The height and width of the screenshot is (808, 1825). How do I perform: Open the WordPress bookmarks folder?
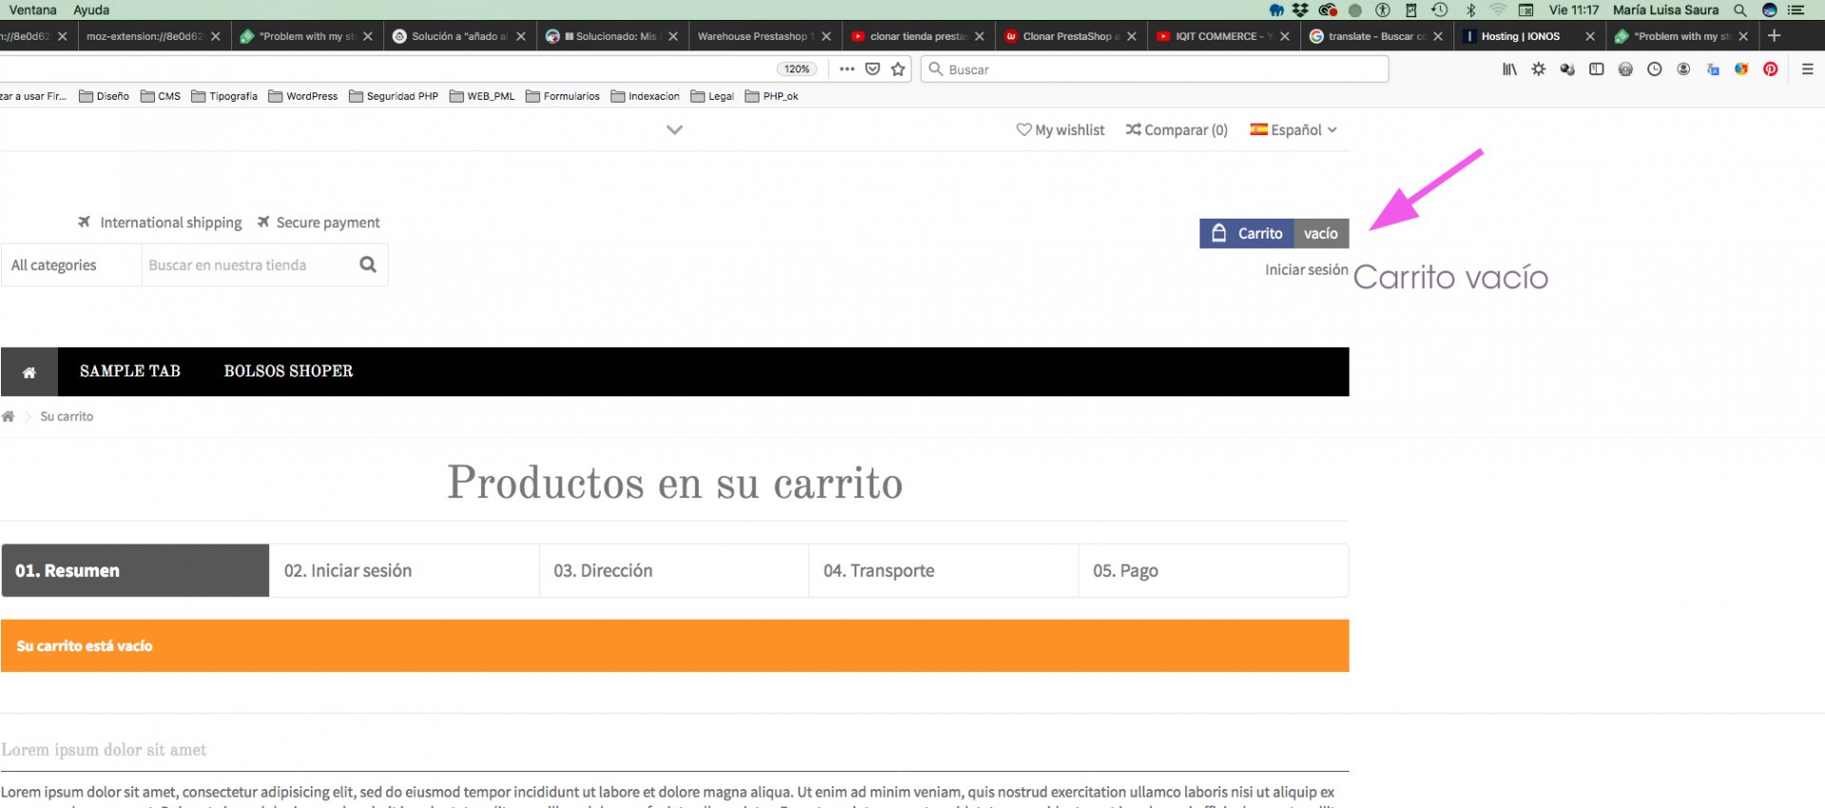(x=303, y=96)
